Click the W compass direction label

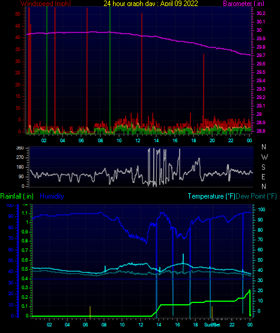[x=264, y=157]
